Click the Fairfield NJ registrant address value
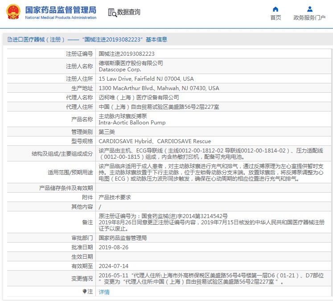 click(x=146, y=78)
